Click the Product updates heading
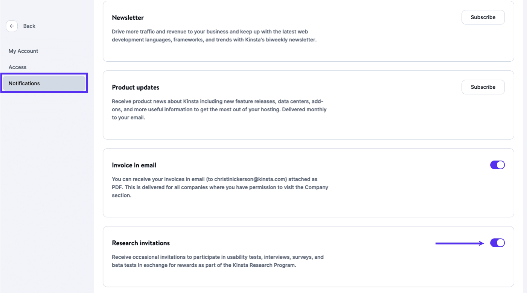This screenshot has width=527, height=293. (x=136, y=87)
